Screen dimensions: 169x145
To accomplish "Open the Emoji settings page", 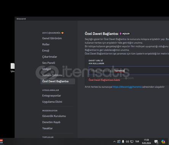I will 46,50.
